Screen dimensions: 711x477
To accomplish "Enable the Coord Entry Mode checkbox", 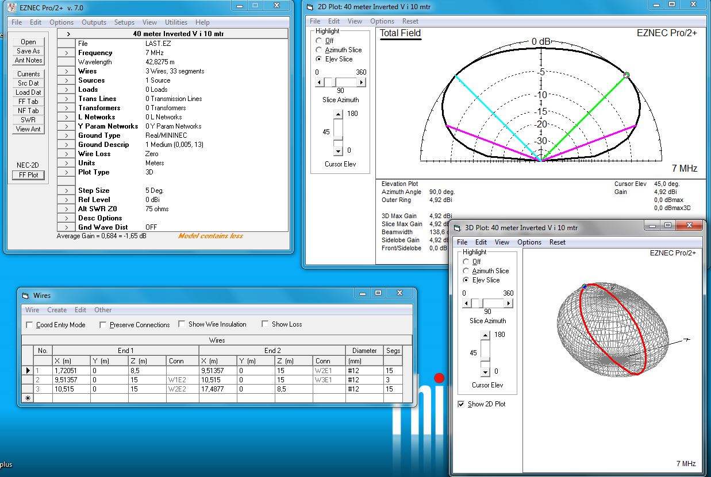I will tap(30, 325).
